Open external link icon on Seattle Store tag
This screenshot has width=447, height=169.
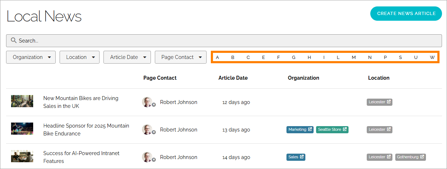point(345,129)
